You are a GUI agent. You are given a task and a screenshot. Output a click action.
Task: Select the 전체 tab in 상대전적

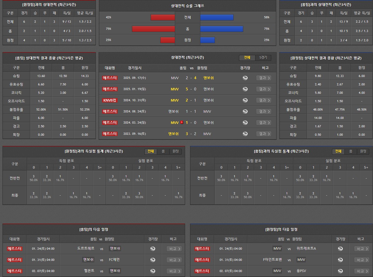tap(247, 58)
